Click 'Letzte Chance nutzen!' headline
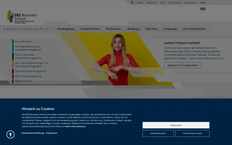 182,43
